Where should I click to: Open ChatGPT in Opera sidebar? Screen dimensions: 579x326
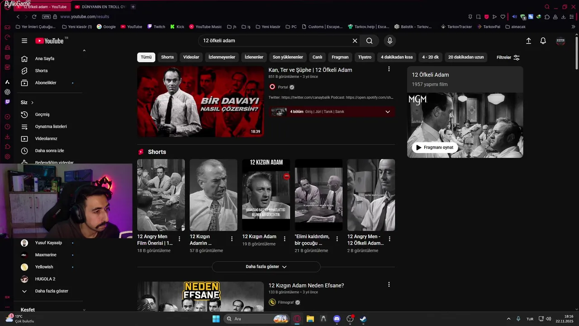[7, 92]
